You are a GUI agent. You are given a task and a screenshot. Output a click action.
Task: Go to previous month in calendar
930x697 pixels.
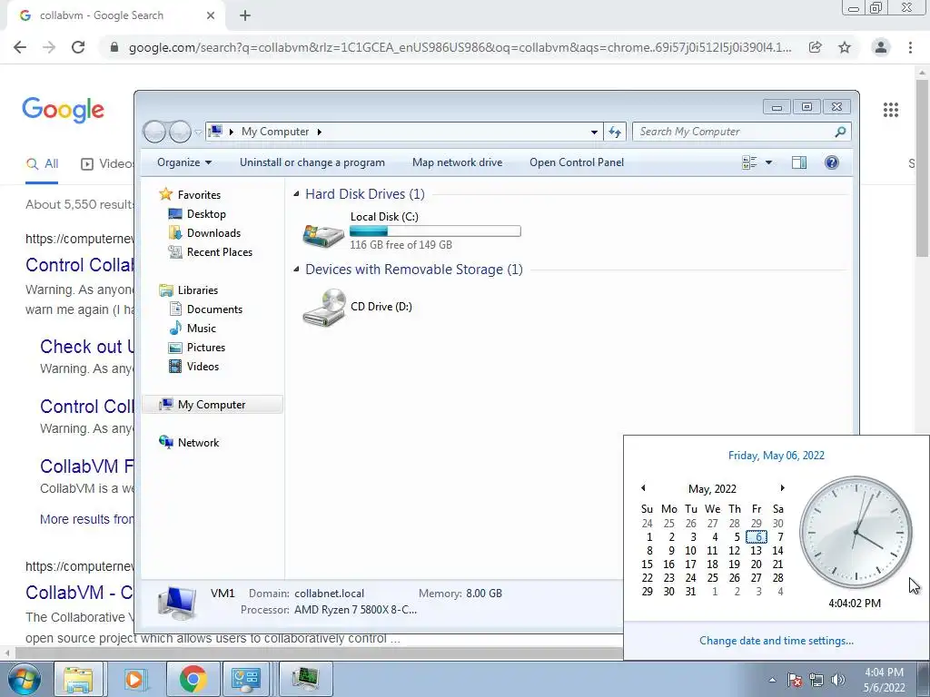point(643,487)
